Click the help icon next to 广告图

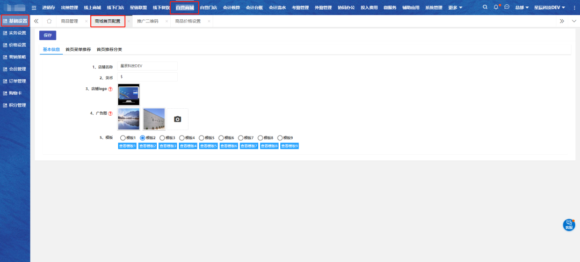click(110, 114)
